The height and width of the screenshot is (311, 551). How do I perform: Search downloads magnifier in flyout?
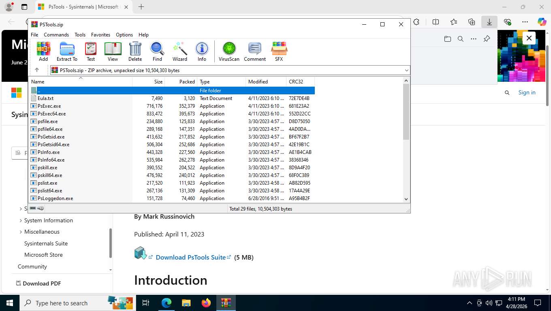pos(461,39)
